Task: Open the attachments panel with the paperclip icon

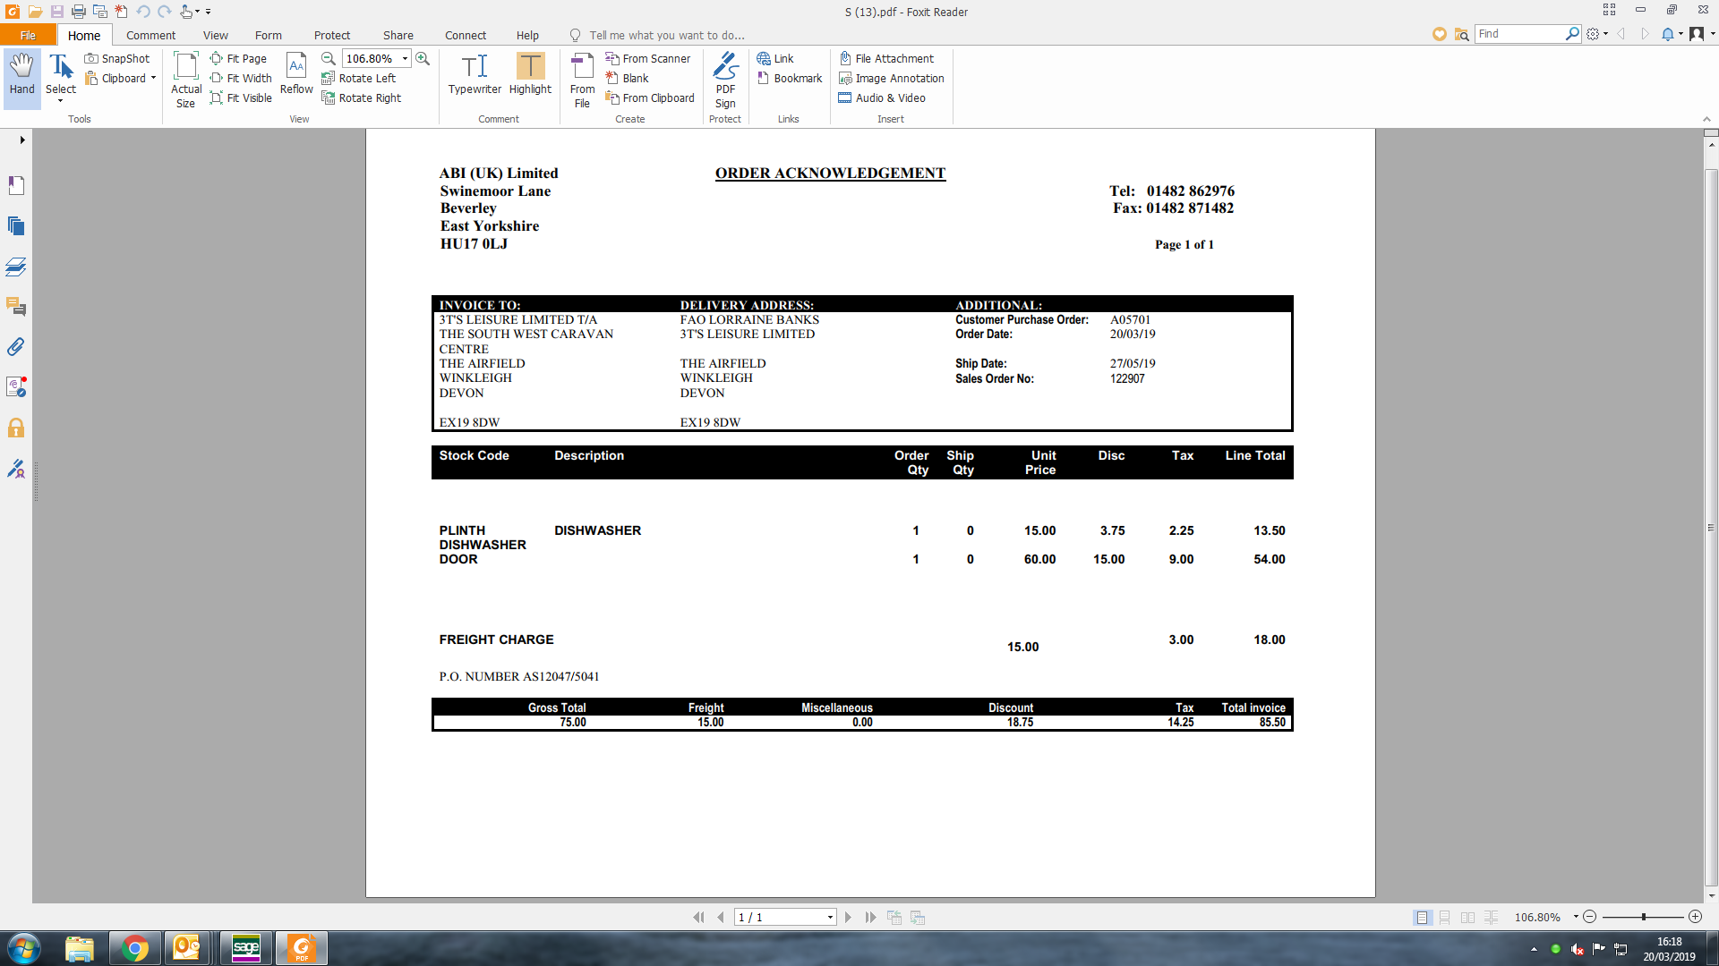Action: pos(16,347)
